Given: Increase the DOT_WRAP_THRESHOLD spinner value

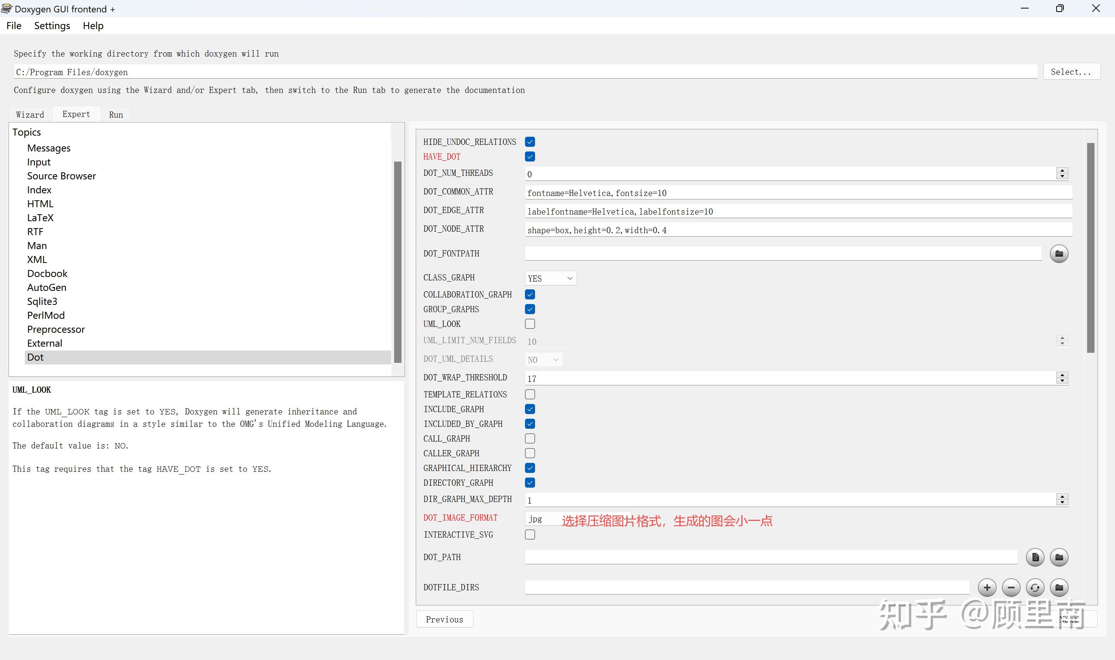Looking at the screenshot, I should [x=1062, y=375].
